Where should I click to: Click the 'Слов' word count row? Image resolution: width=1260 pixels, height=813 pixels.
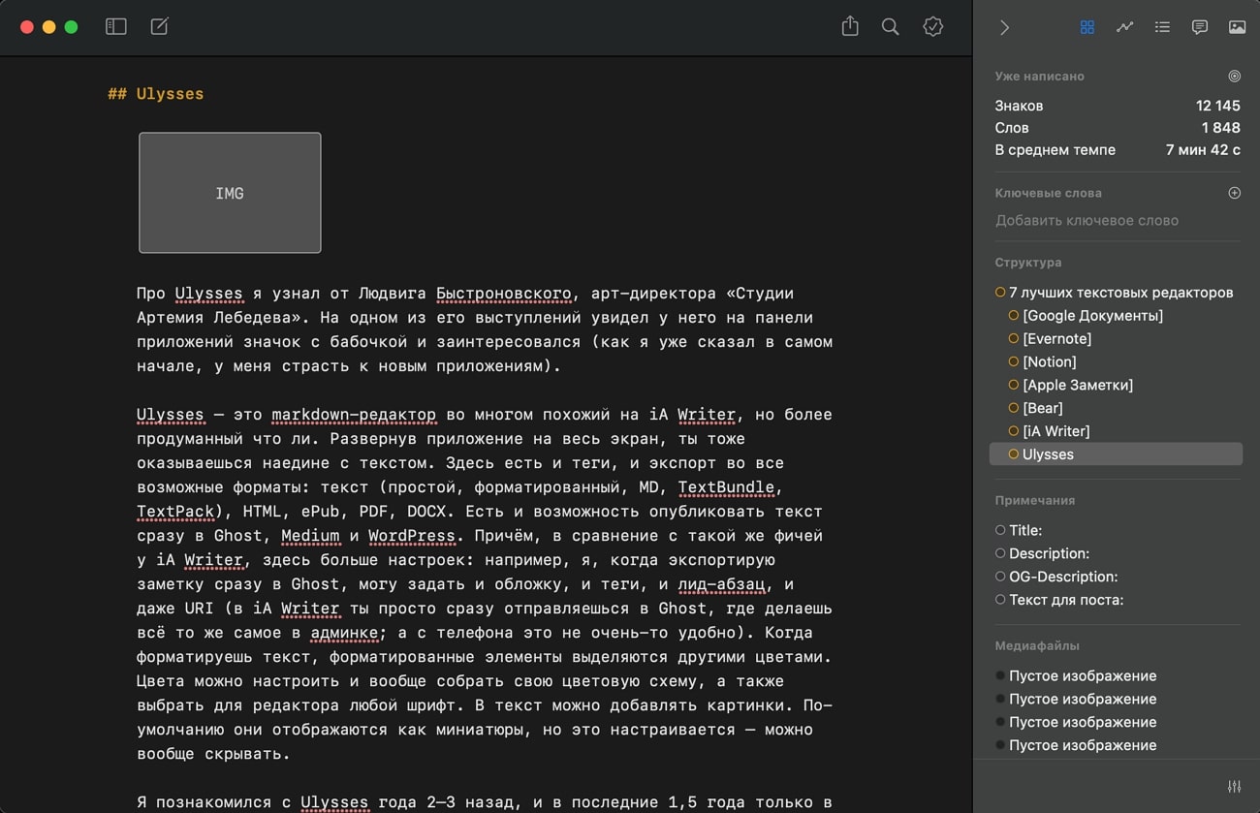point(1118,128)
